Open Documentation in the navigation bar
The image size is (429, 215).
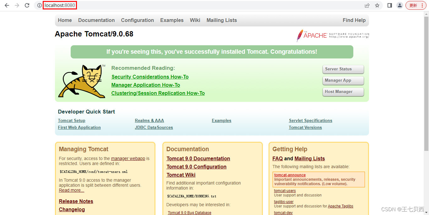coord(96,20)
